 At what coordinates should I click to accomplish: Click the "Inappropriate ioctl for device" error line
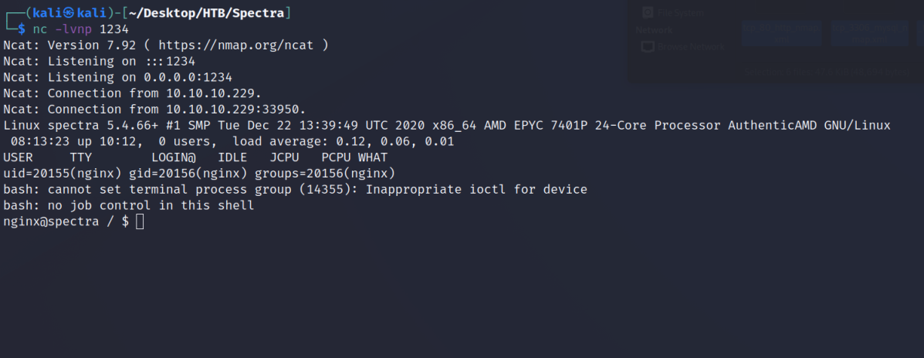tap(295, 190)
